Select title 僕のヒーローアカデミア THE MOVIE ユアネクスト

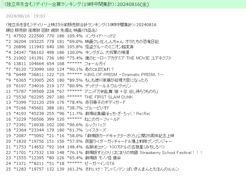click(128, 58)
